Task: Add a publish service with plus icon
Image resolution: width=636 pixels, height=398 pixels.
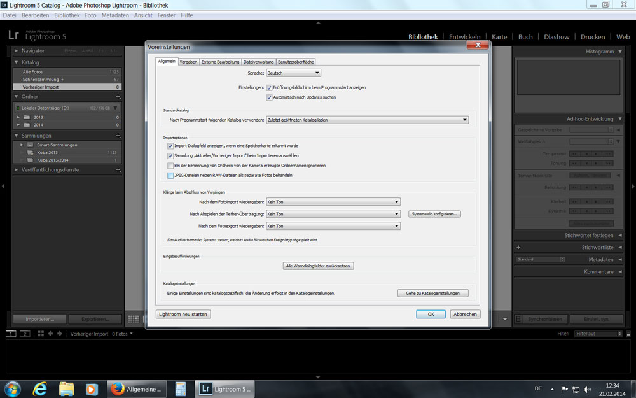Action: pos(118,170)
